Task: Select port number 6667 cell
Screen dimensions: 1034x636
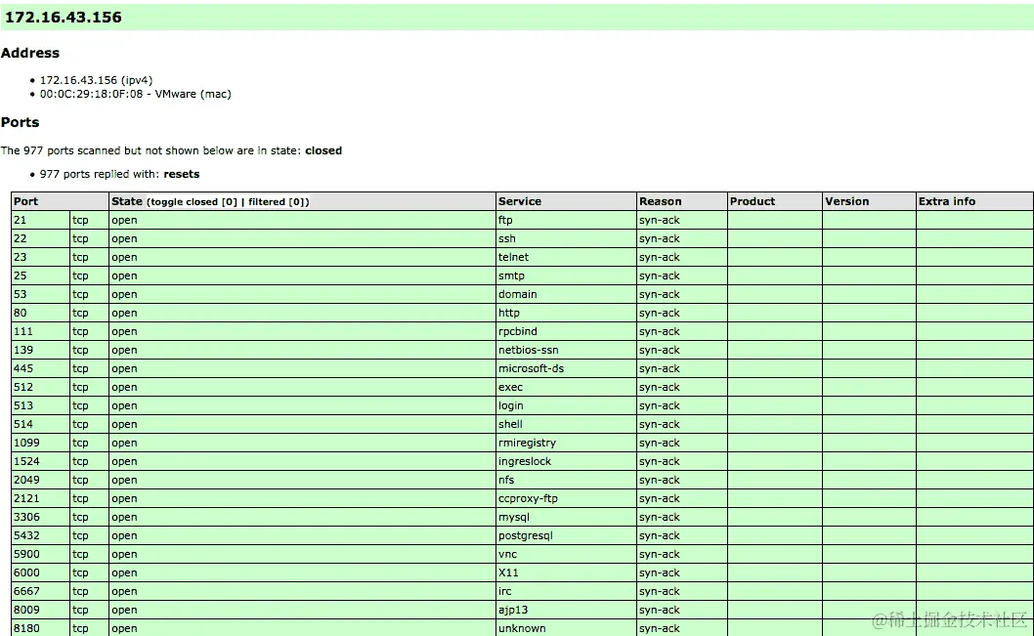Action: coord(40,591)
